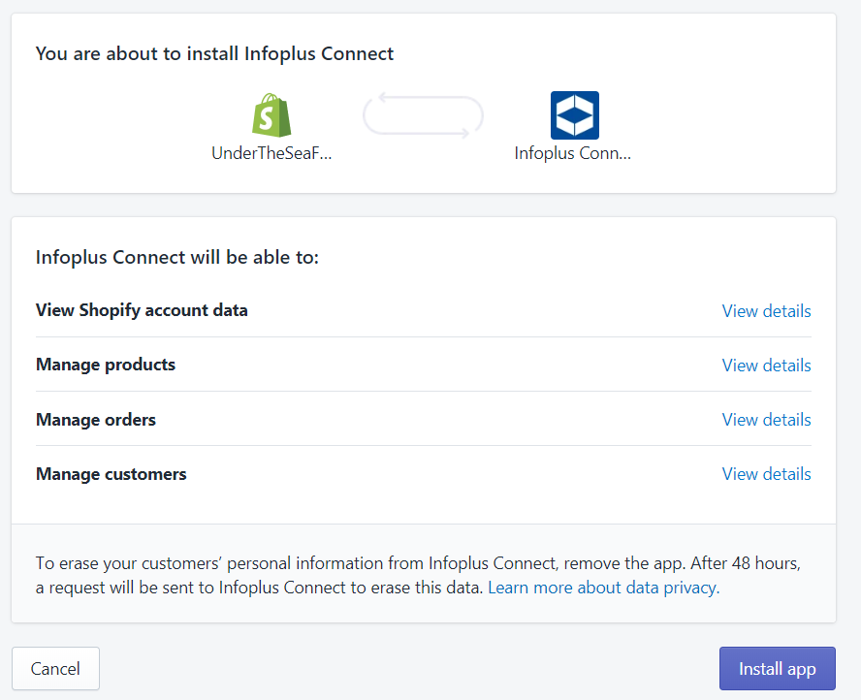View details for Manage products
Viewport: 861px width, 700px height.
766,366
